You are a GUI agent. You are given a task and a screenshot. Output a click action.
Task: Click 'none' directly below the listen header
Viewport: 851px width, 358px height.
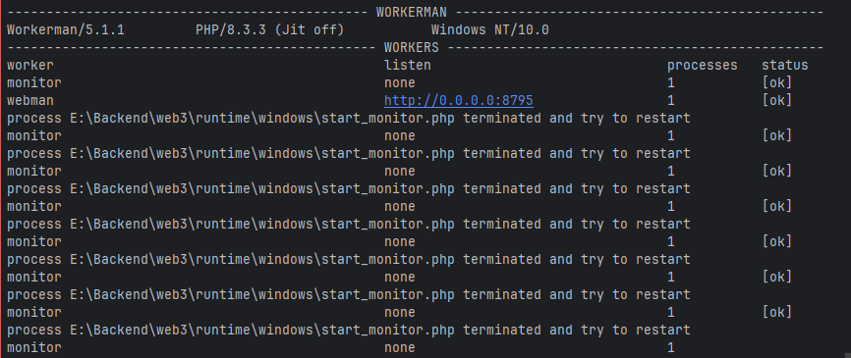pos(400,83)
